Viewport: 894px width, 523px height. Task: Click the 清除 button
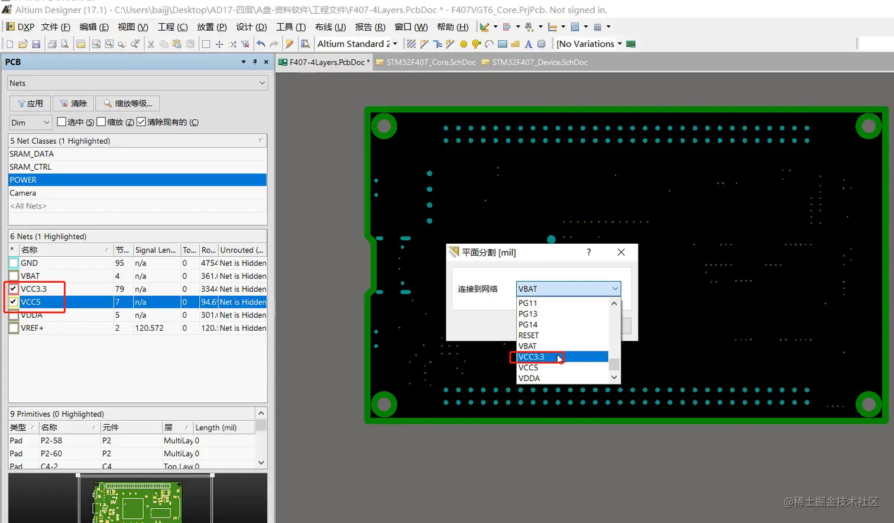[73, 104]
